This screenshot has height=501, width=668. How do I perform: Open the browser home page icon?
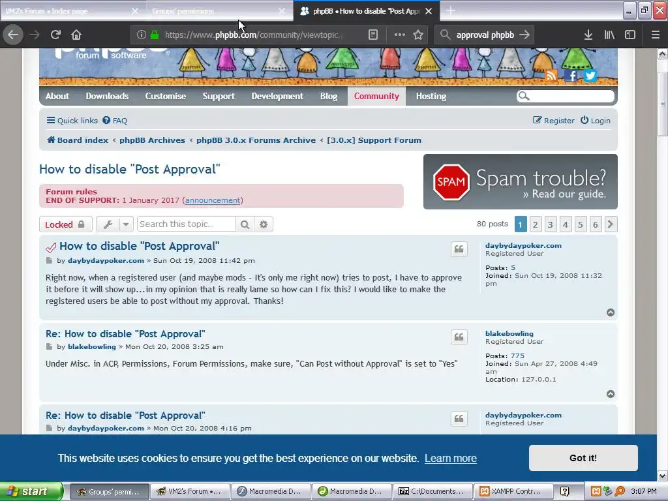76,35
